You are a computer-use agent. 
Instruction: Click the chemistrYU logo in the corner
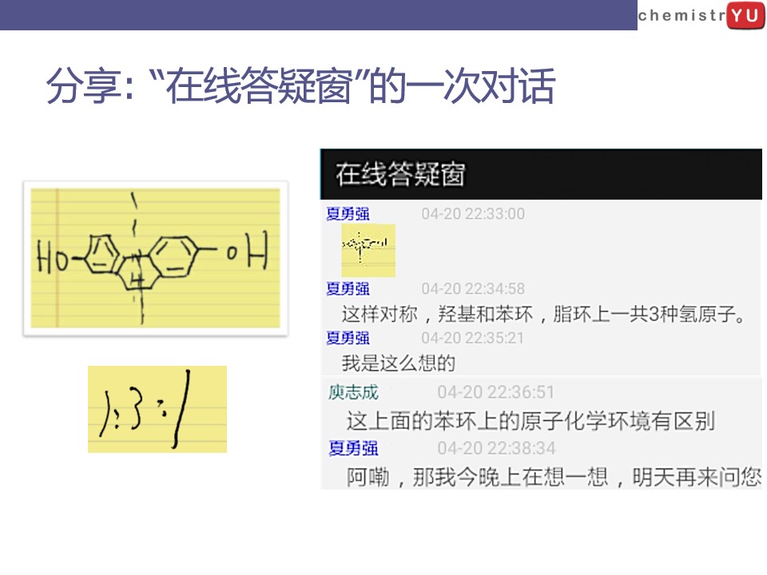pyautogui.click(x=701, y=15)
